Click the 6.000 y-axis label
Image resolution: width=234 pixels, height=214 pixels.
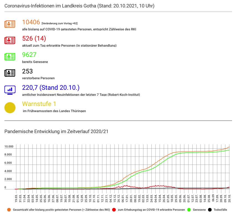(8, 163)
